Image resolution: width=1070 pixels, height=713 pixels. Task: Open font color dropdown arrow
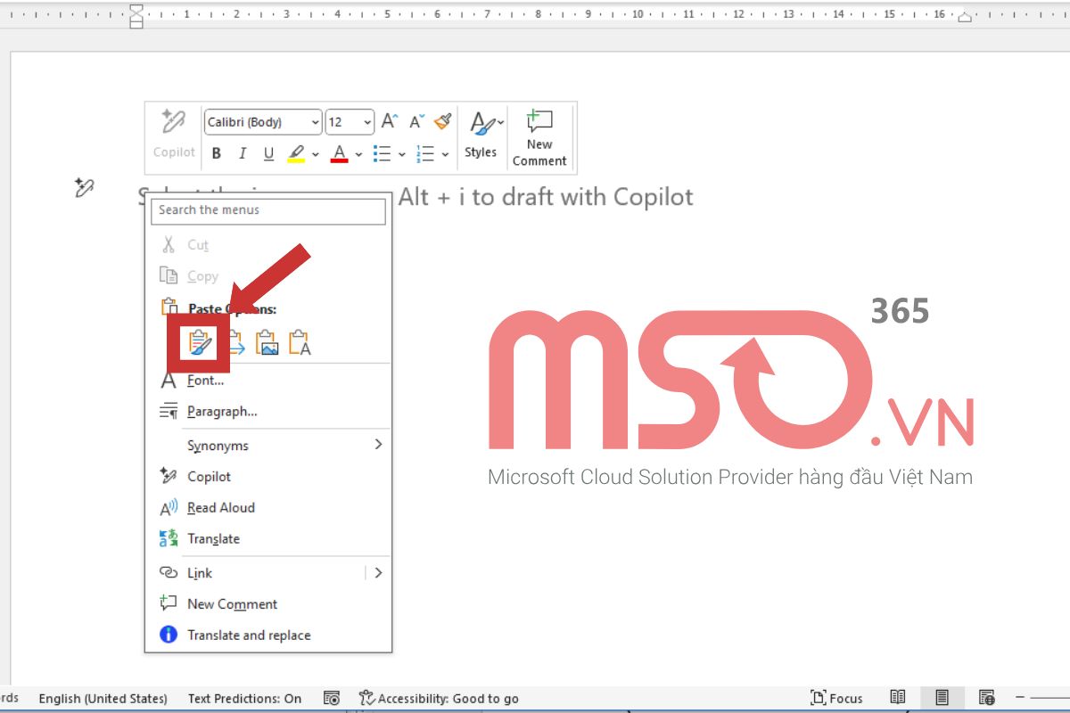pyautogui.click(x=358, y=155)
